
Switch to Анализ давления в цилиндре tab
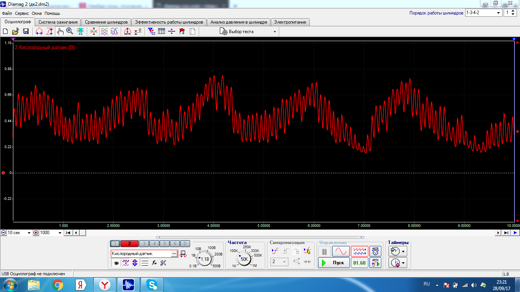239,22
